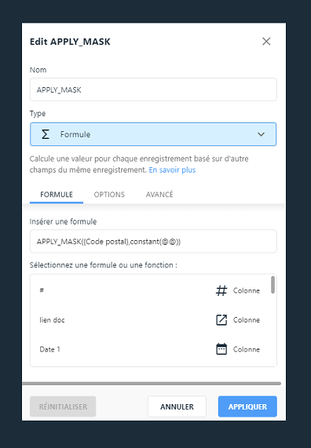Image resolution: width=311 pixels, height=448 pixels.
Task: Switch to the FORMULE tab
Action: 57,195
